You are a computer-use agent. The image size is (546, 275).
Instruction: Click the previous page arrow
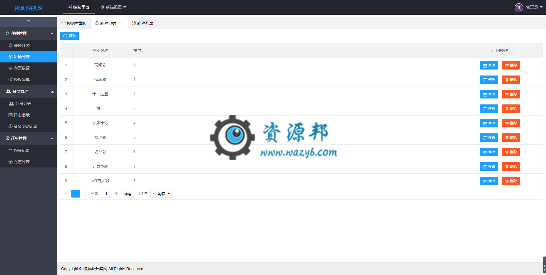click(66, 194)
